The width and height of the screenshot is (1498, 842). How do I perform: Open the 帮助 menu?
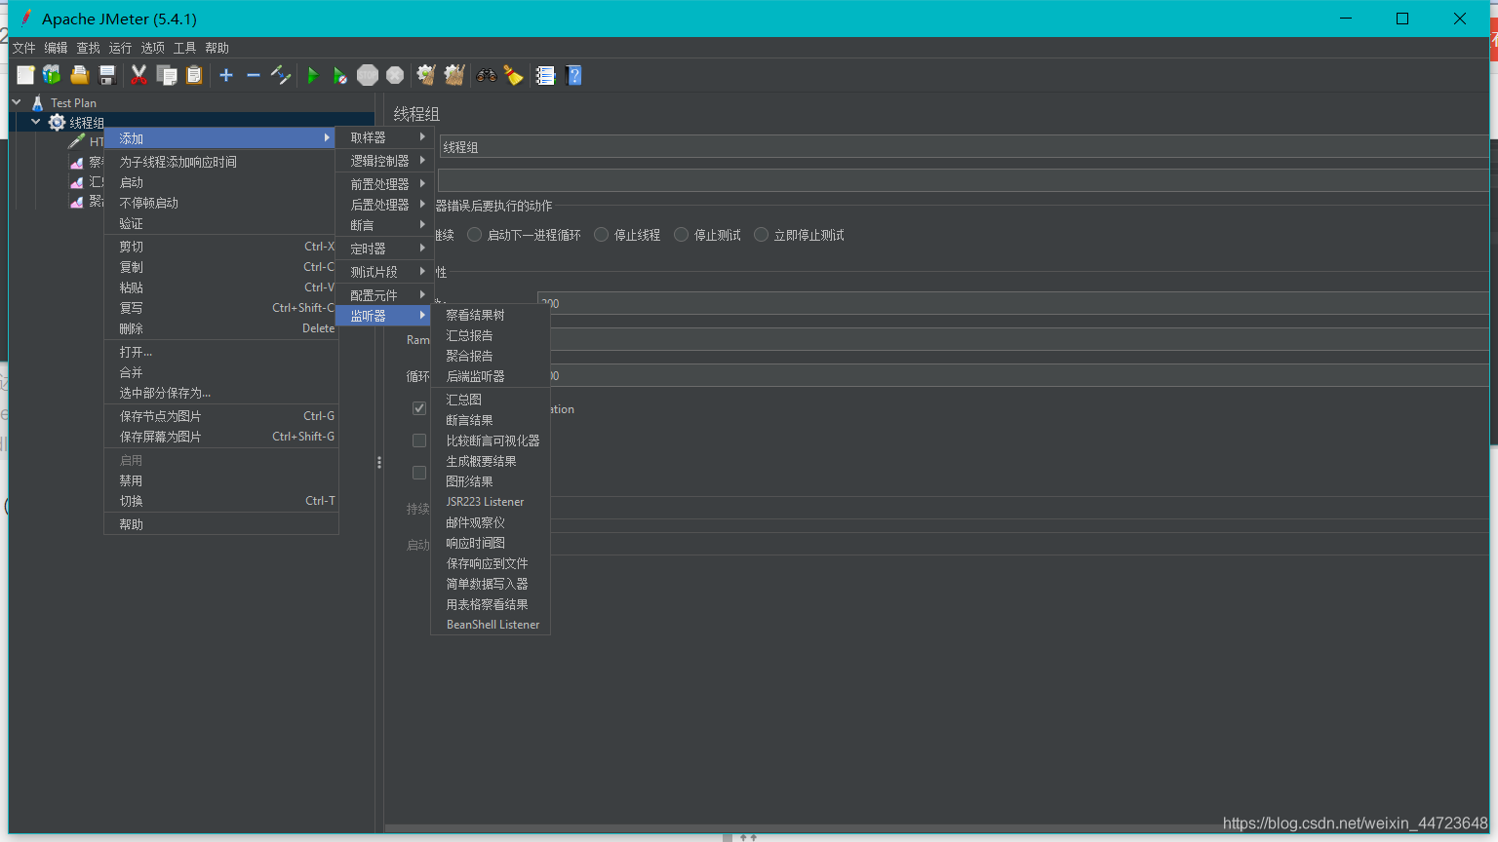(217, 48)
